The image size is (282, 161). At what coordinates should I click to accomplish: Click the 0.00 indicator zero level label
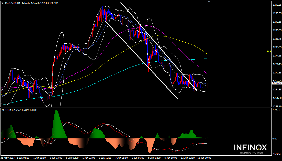275,138
